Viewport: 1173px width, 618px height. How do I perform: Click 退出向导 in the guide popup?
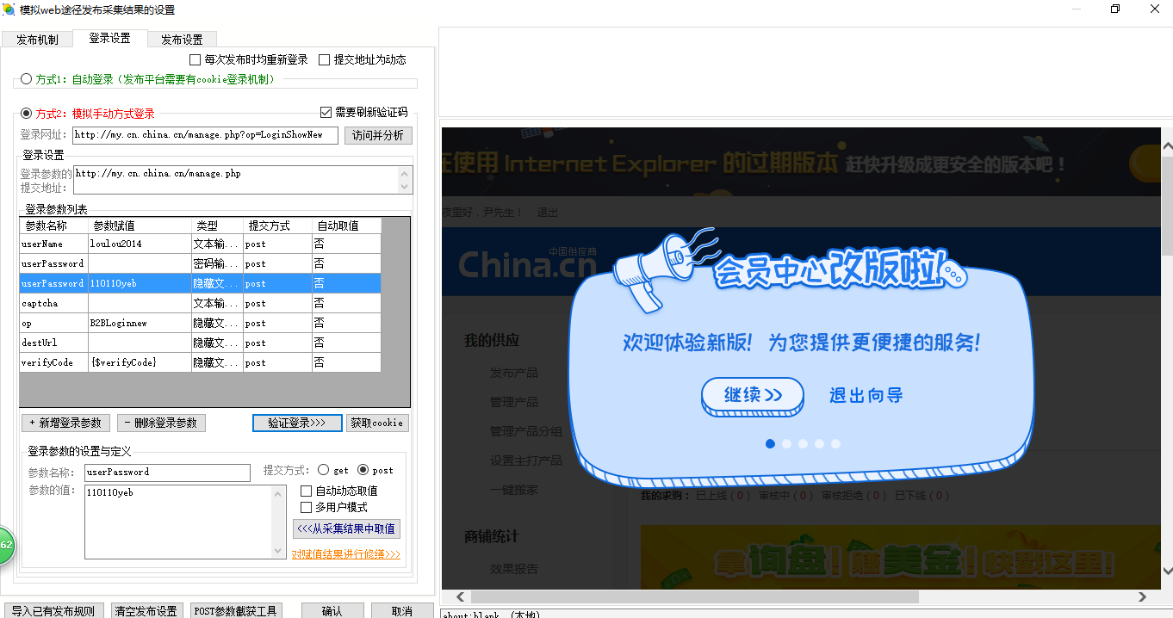click(866, 395)
